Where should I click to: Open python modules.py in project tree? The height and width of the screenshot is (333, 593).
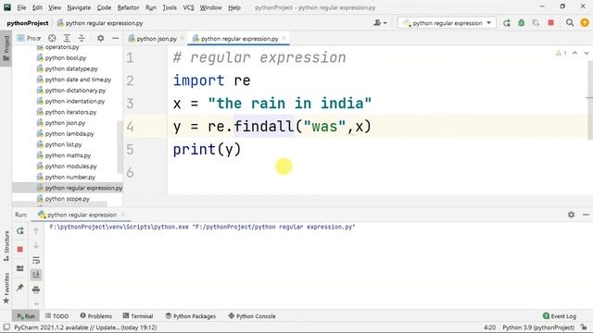[x=70, y=166]
